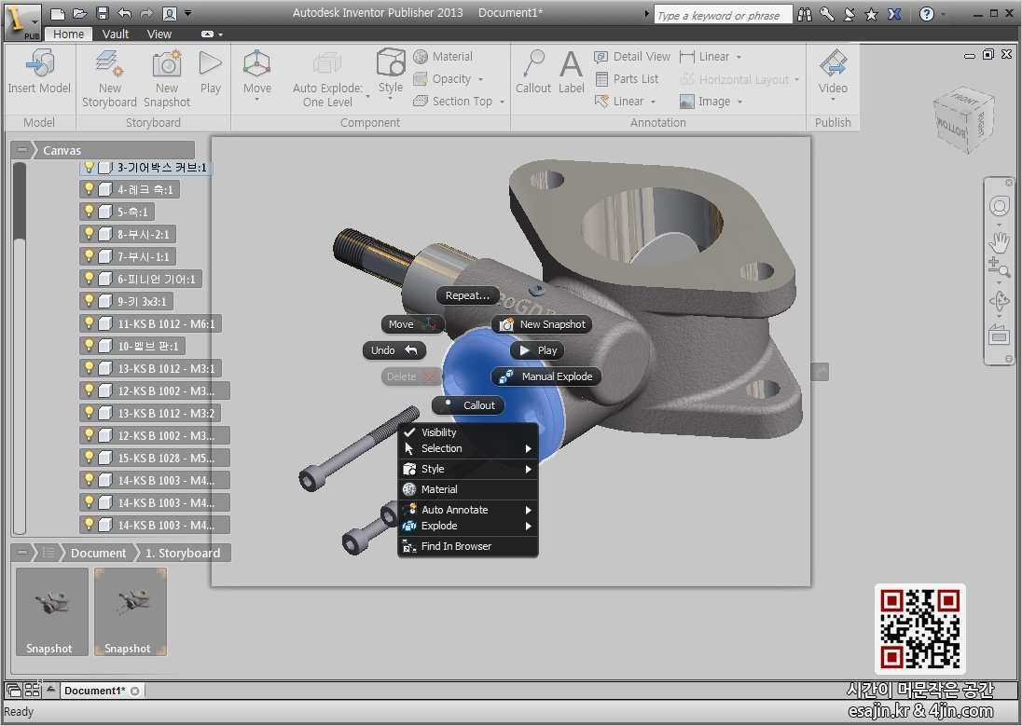
Task: Toggle light bulb visibility for 4-레크 축:1
Action: pos(90,189)
